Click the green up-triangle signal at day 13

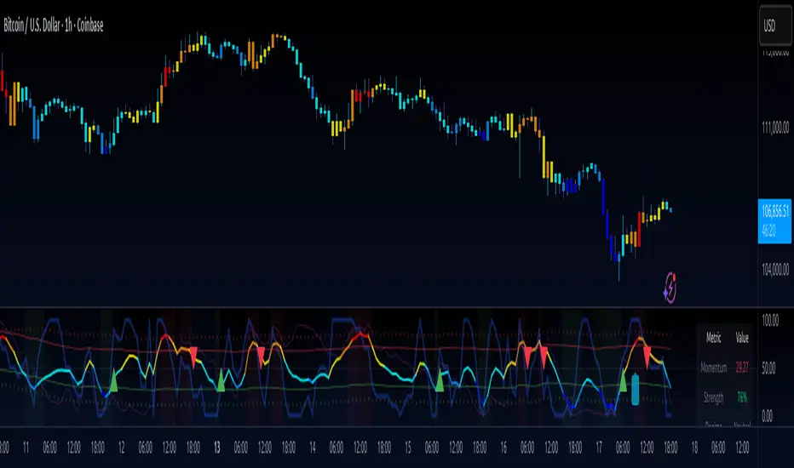coord(221,381)
